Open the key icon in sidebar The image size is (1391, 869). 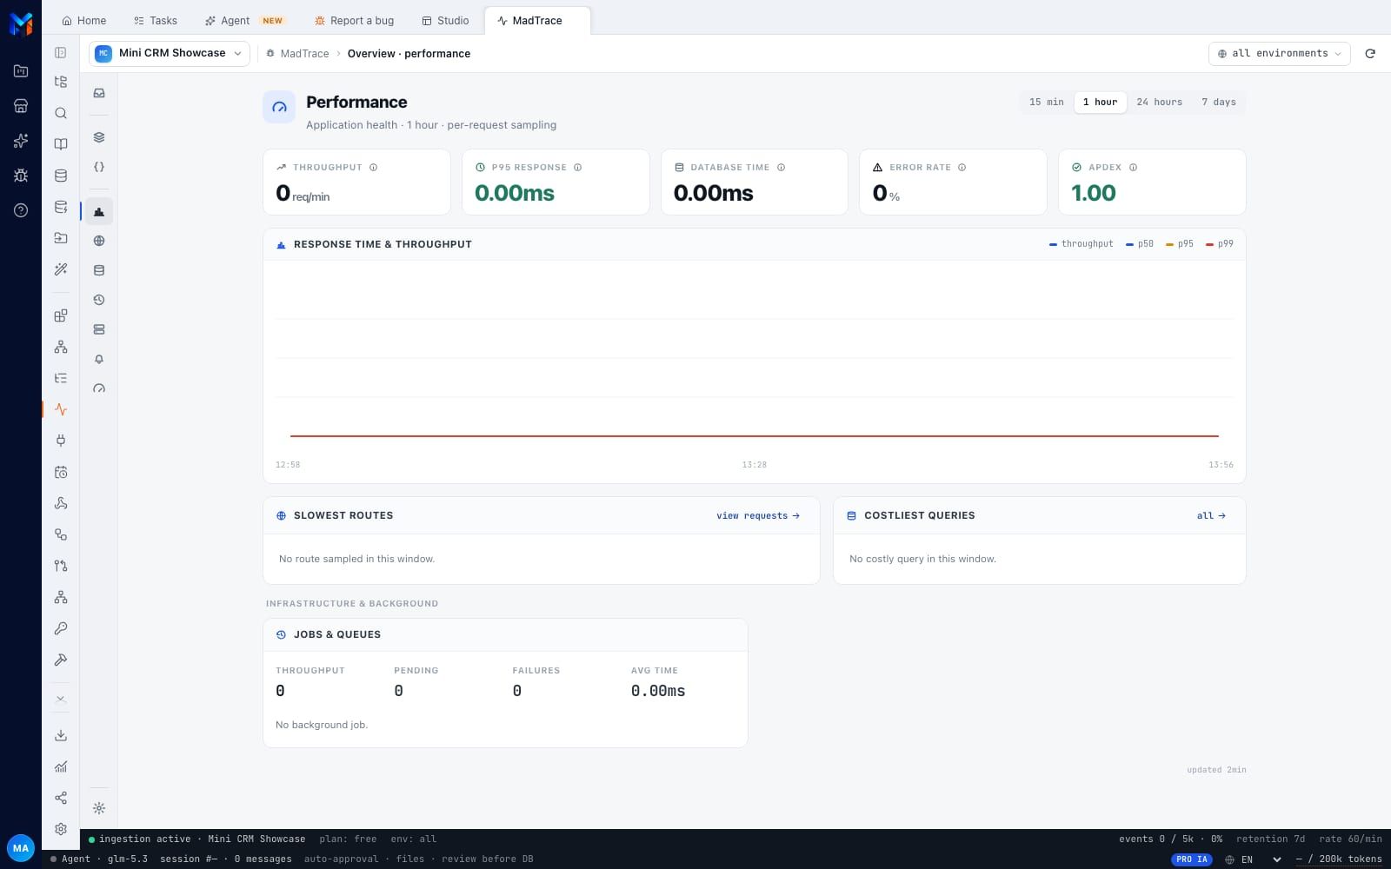tap(61, 628)
